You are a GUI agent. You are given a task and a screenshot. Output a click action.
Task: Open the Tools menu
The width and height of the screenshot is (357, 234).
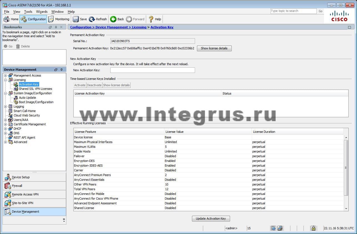(x=28, y=12)
